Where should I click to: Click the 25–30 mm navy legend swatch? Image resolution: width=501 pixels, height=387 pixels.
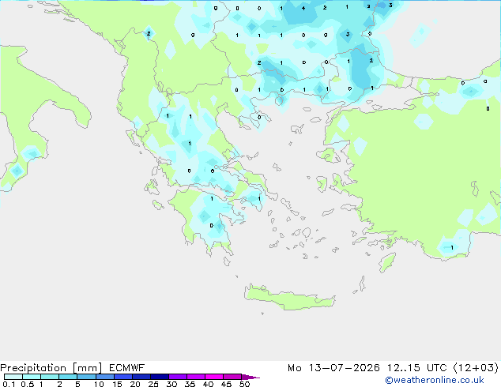point(160,377)
